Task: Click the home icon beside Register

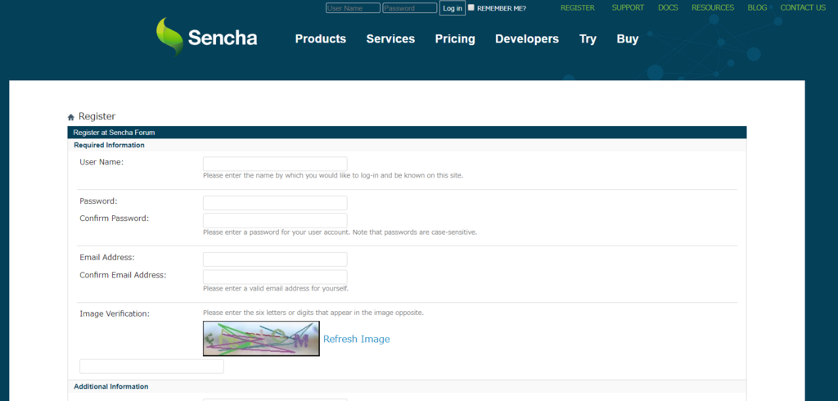Action: coord(71,117)
